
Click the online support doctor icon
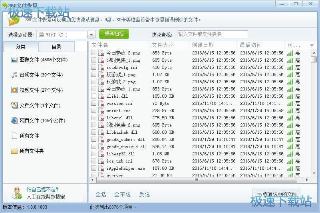click(17, 193)
